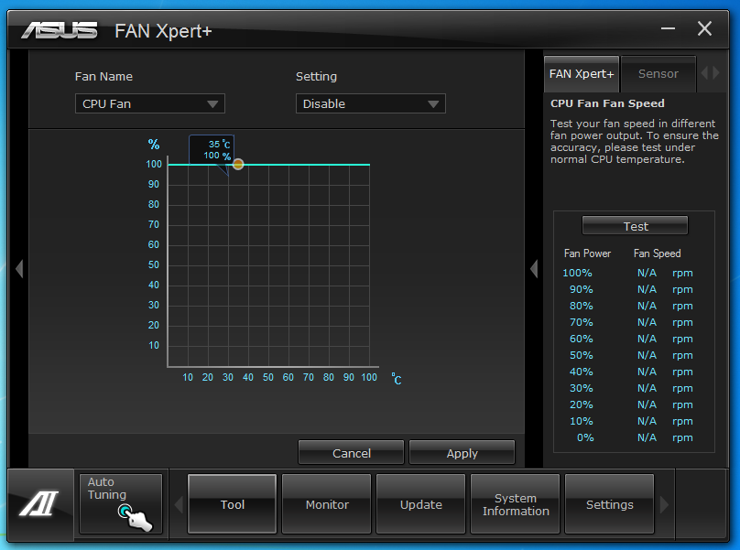Click the Auto Tuning button
740x550 pixels.
point(121,504)
